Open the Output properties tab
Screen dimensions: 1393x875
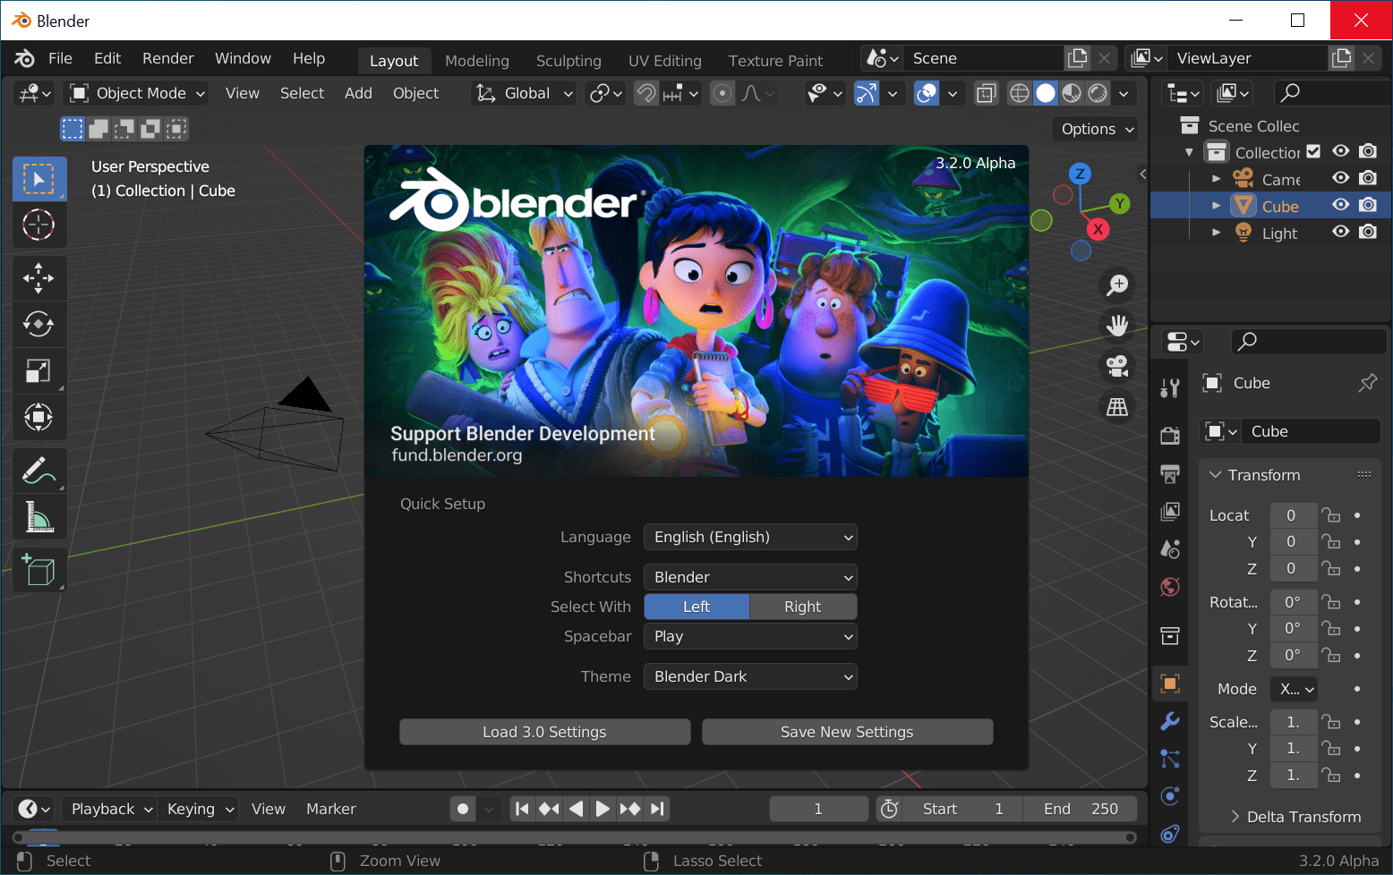click(1170, 473)
